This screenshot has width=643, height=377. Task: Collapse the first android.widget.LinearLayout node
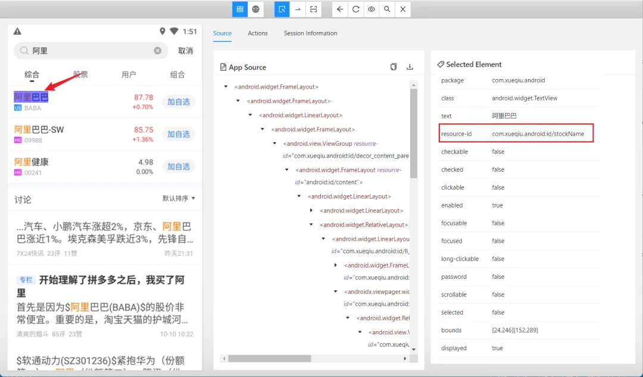pyautogui.click(x=251, y=115)
